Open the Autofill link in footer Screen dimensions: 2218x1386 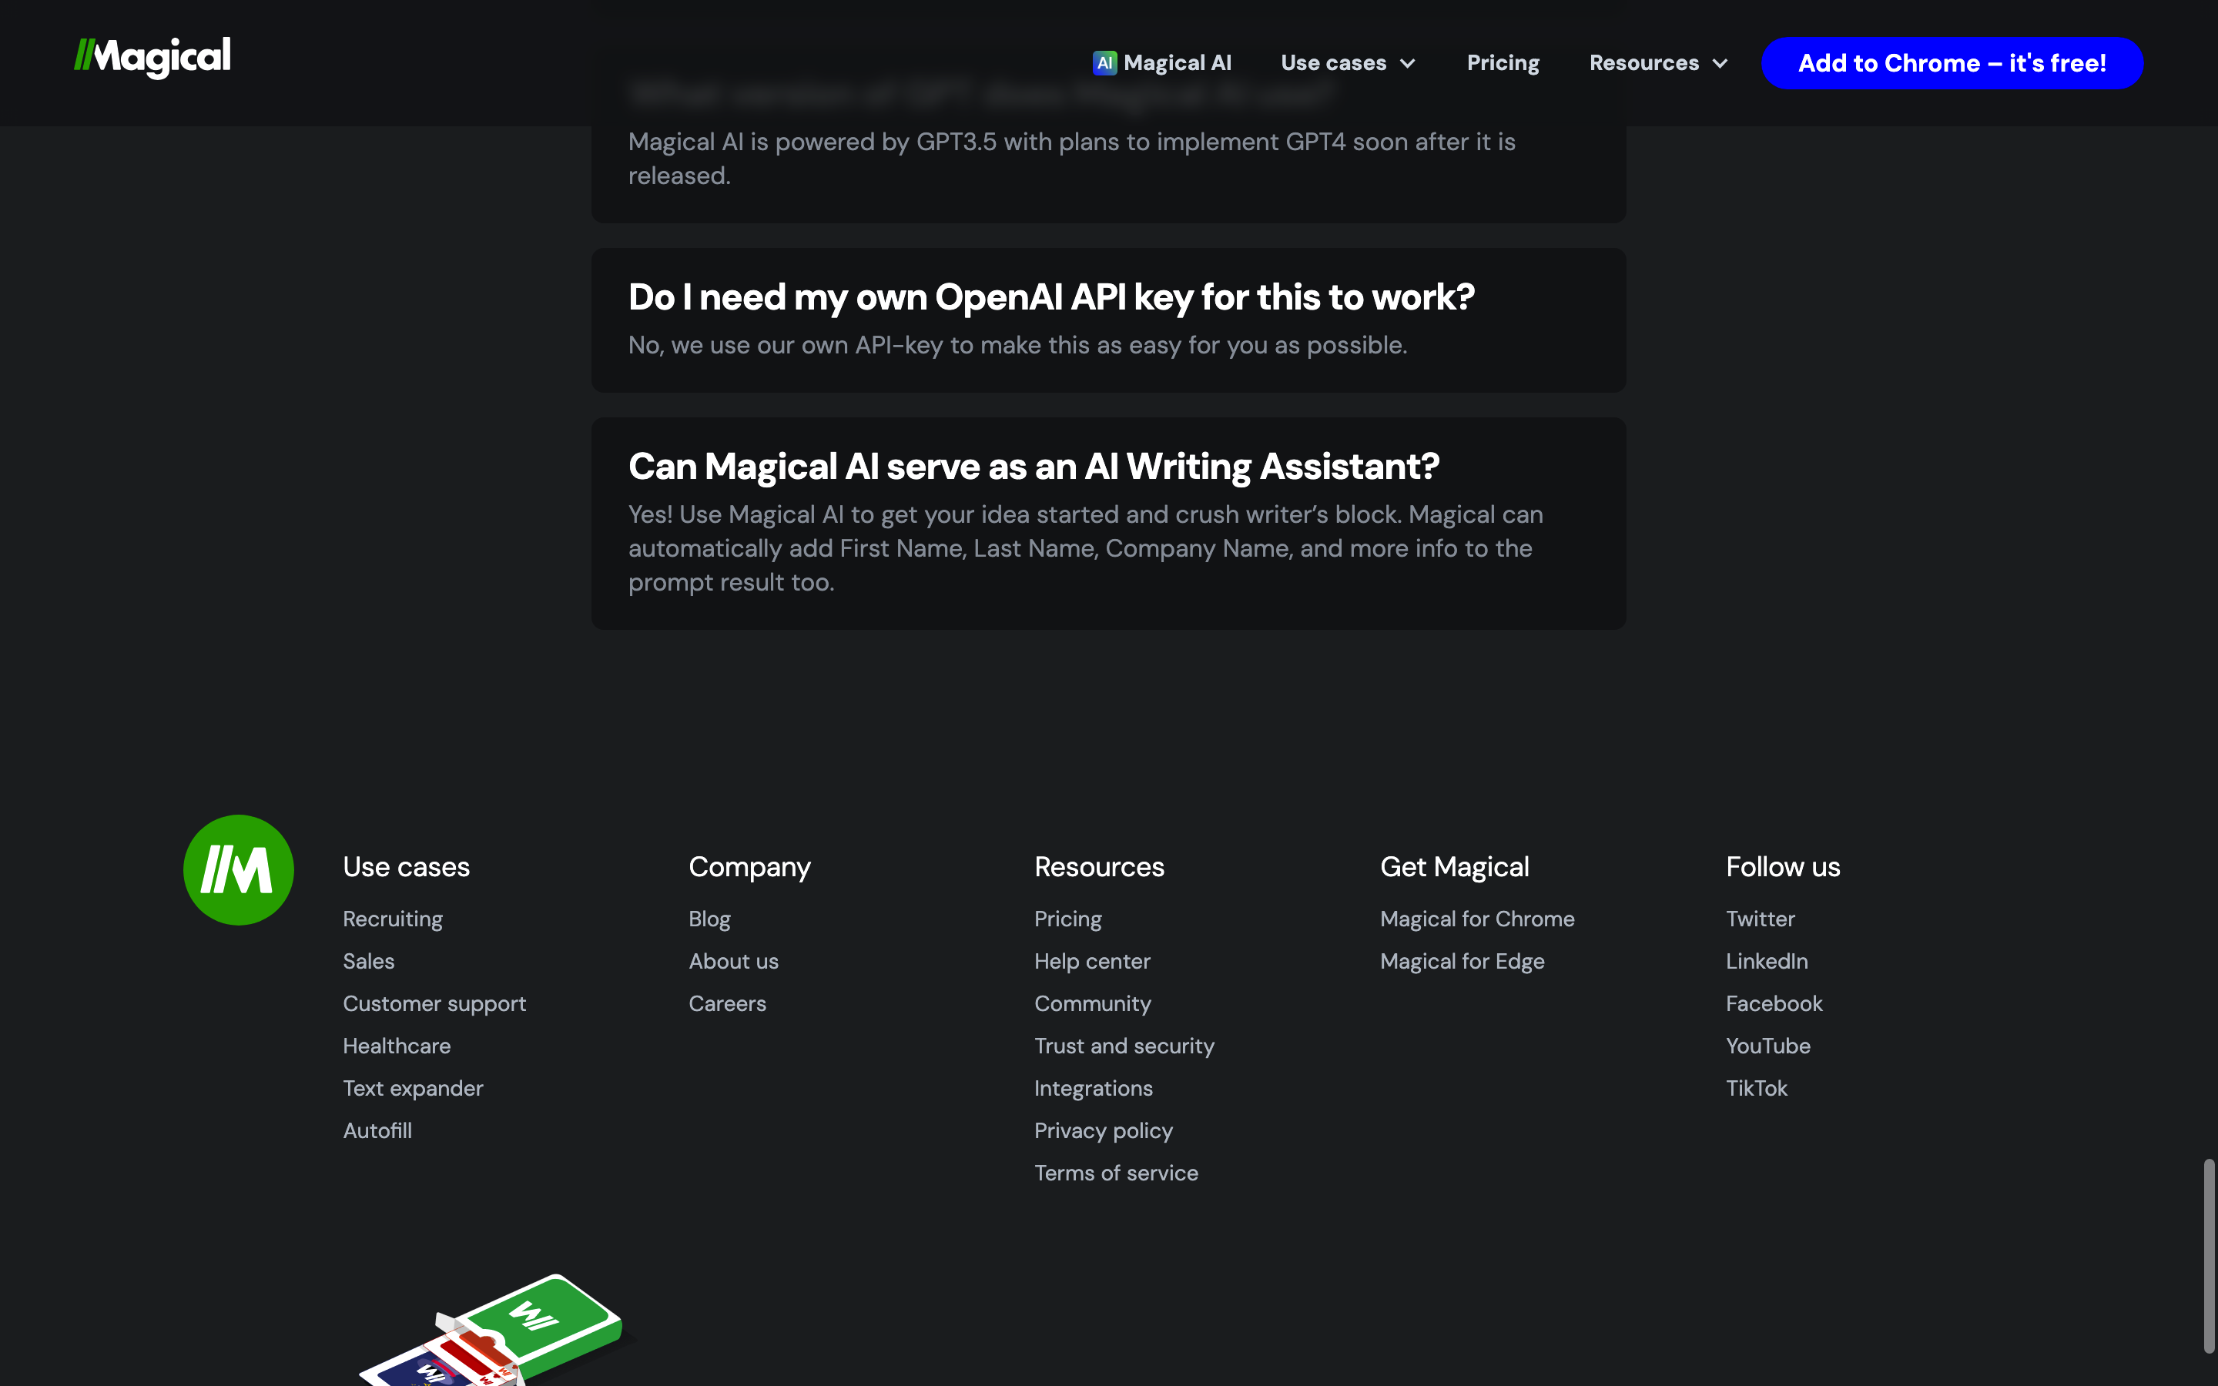point(377,1130)
